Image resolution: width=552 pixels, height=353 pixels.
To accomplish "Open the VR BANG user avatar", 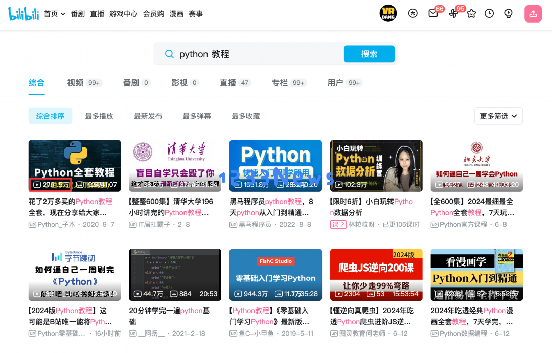I will click(x=388, y=13).
